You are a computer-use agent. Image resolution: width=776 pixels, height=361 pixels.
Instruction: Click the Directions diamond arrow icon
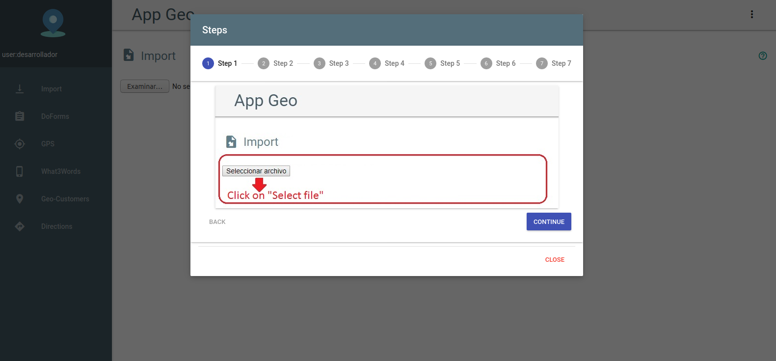20,226
